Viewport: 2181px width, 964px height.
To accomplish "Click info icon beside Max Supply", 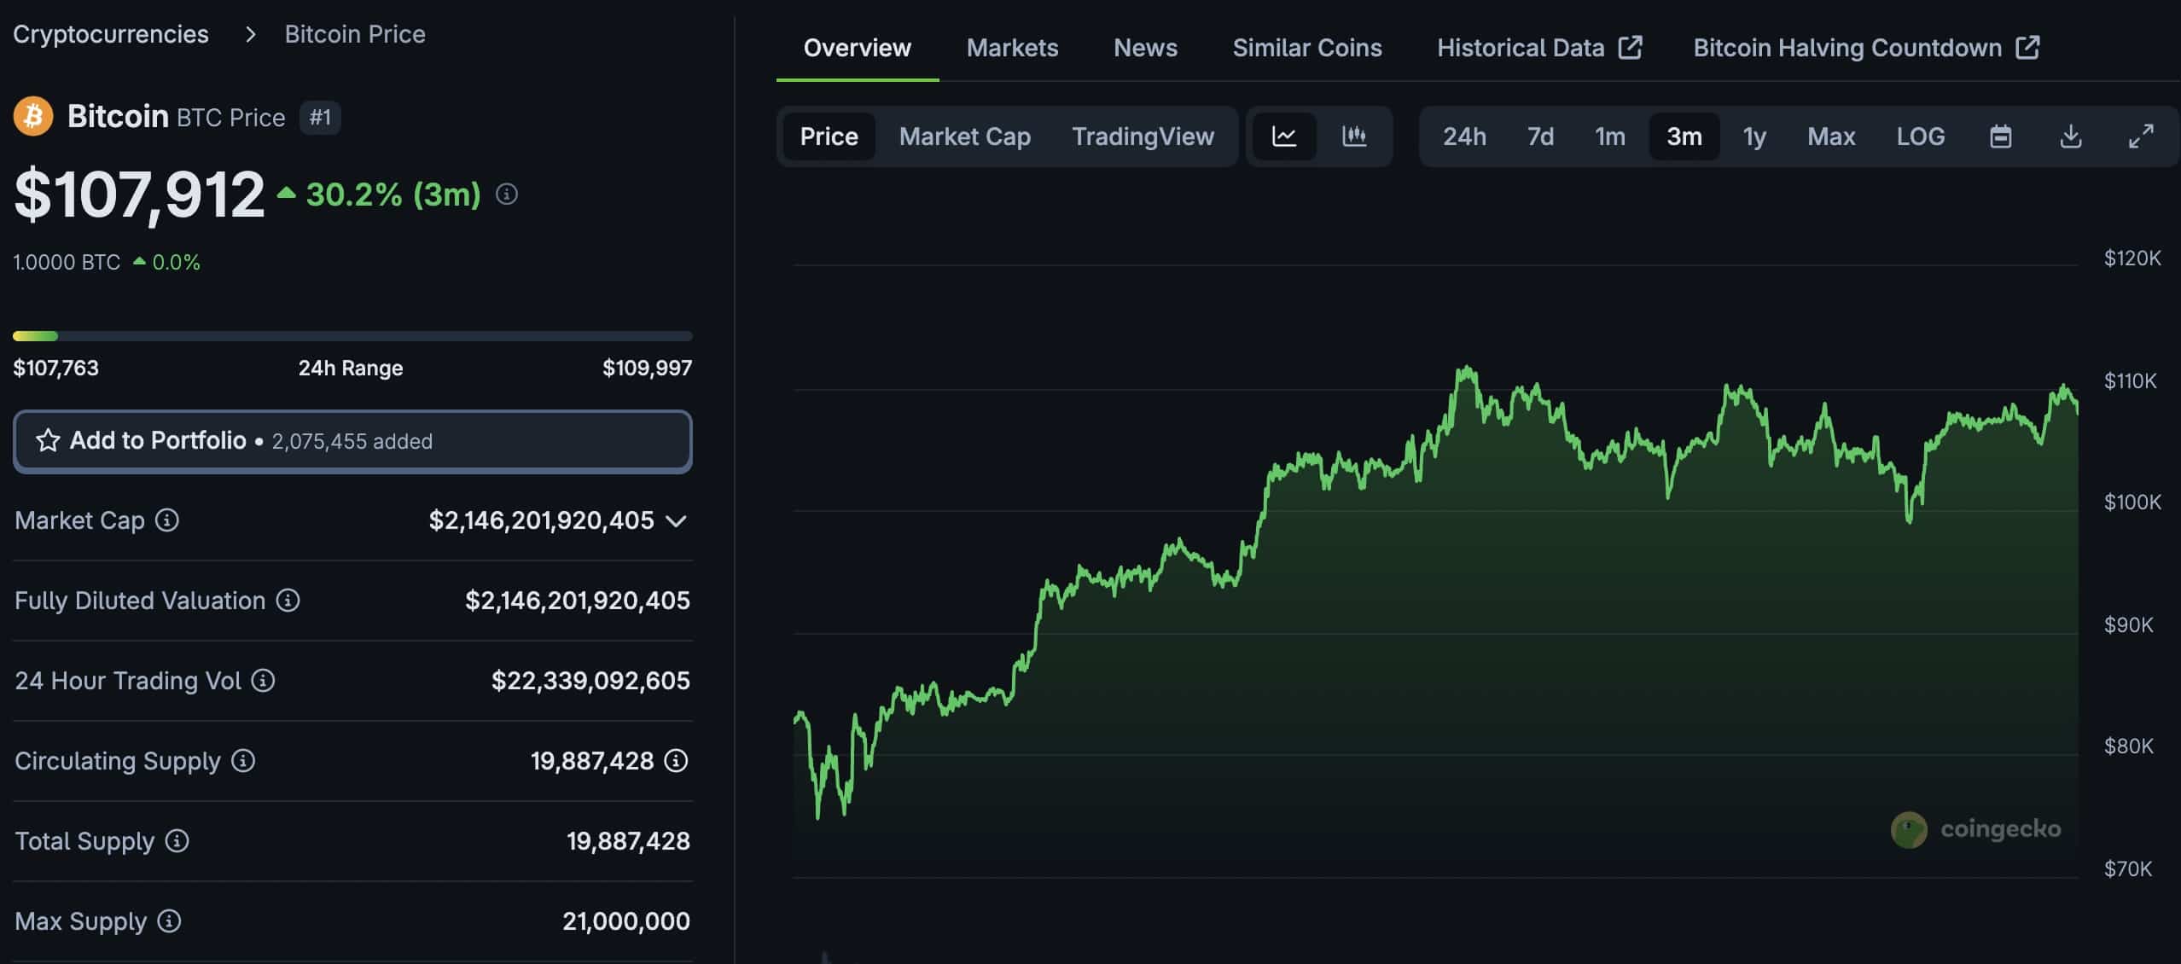I will point(170,921).
